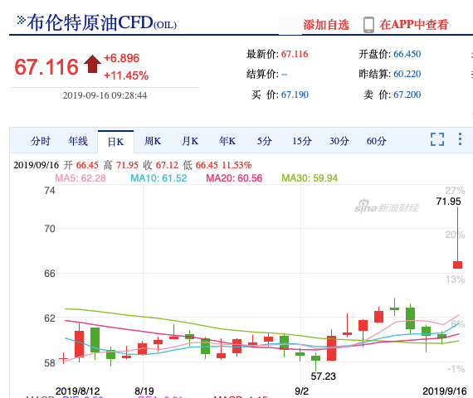The image size is (473, 398).
Task: Open the vertical three-dot chart menu
Action: click(460, 139)
